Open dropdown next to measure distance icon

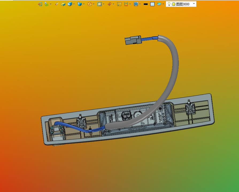[130, 4]
